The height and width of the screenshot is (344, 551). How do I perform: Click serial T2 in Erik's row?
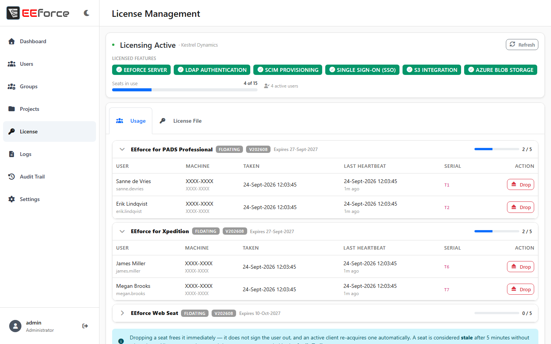tap(447, 208)
